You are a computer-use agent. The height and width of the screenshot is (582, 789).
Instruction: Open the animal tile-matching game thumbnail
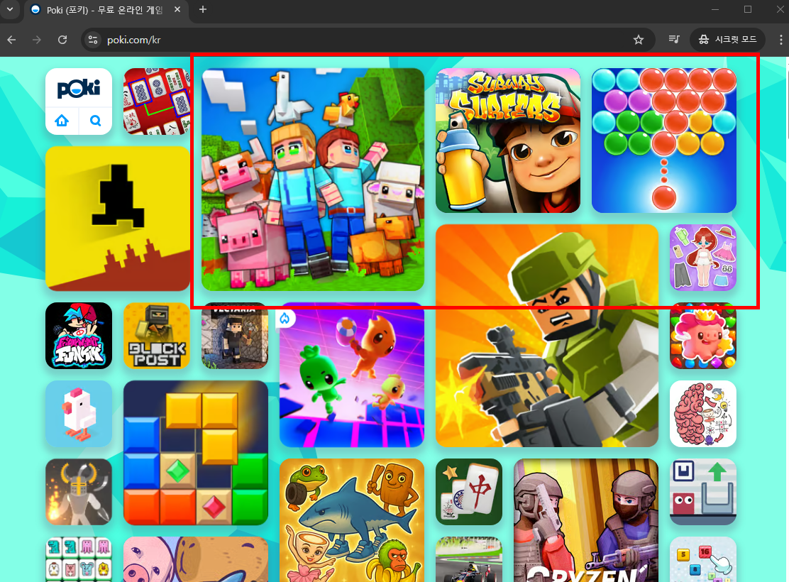coord(79,559)
